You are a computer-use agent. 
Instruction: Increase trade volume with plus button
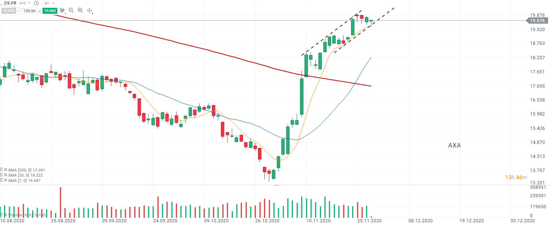tap(40, 11)
